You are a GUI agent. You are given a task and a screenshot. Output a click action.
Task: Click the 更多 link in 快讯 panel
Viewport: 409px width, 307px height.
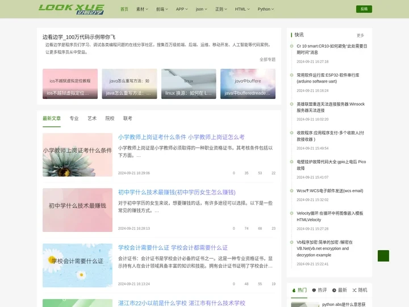tap(360, 35)
